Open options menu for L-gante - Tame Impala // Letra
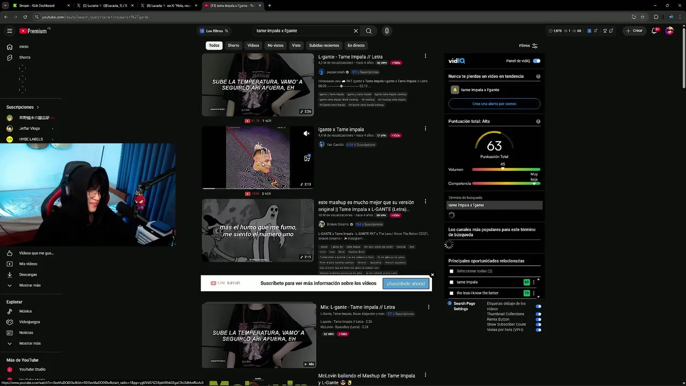The image size is (686, 386). pyautogui.click(x=426, y=56)
